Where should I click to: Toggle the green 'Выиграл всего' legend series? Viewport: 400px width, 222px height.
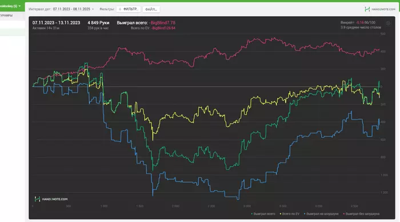263,214
